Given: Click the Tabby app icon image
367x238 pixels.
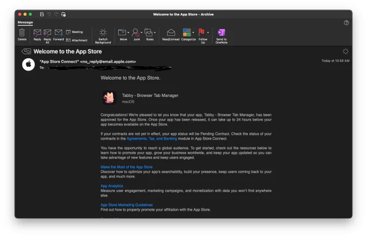Looking at the screenshot, I should pos(110,98).
